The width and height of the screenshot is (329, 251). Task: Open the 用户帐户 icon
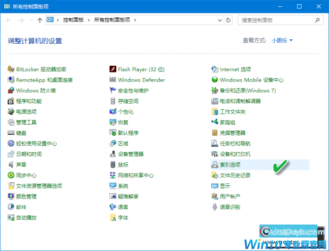coord(215,196)
